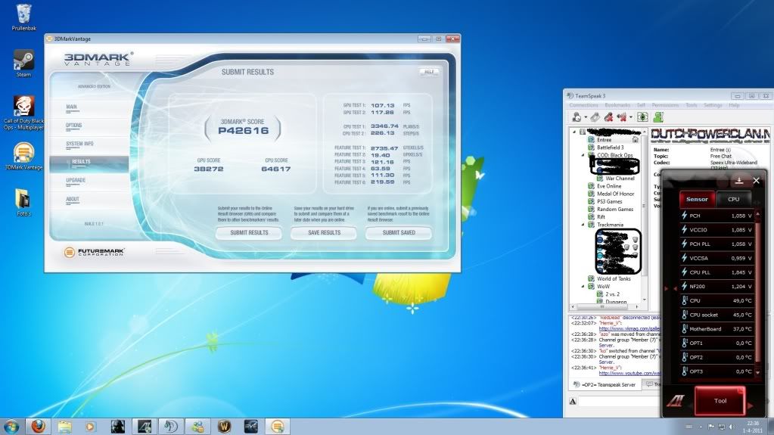Click TeamSpeak's Connect toolbar icon
The height and width of the screenshot is (435, 774).
click(576, 117)
